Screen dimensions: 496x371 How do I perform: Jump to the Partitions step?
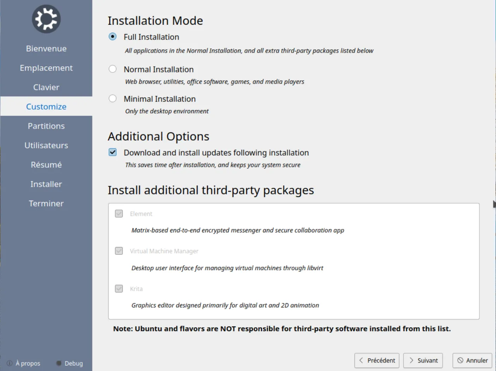[46, 126]
